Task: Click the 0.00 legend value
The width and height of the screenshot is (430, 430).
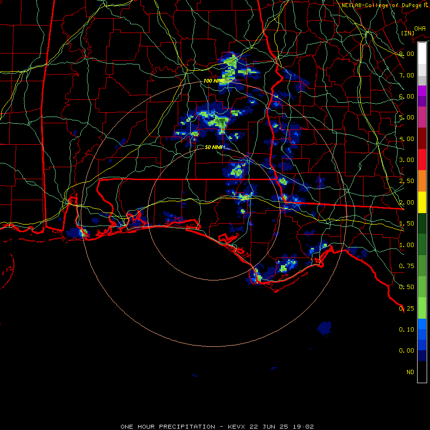Action: coord(406,351)
